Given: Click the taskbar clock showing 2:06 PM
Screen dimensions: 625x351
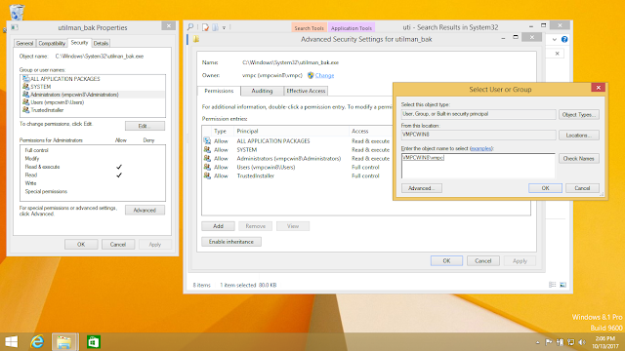Looking at the screenshot, I should 605,342.
